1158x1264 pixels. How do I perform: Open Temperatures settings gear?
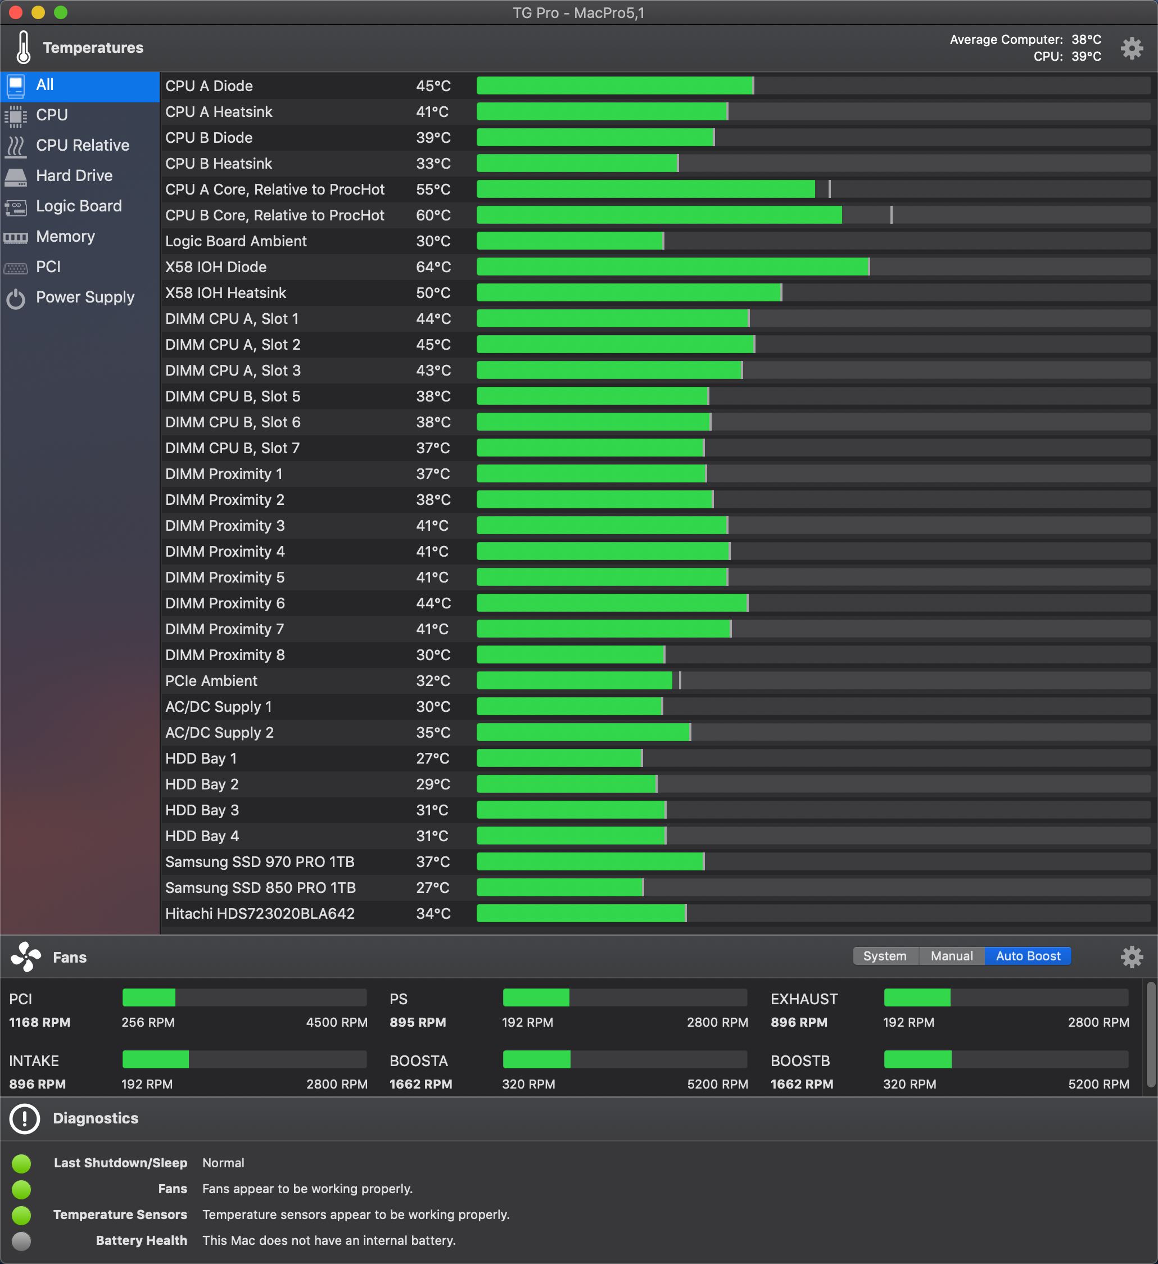(x=1131, y=48)
